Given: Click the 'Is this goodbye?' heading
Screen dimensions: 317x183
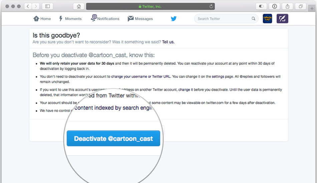Looking at the screenshot, I should pyautogui.click(x=56, y=35).
